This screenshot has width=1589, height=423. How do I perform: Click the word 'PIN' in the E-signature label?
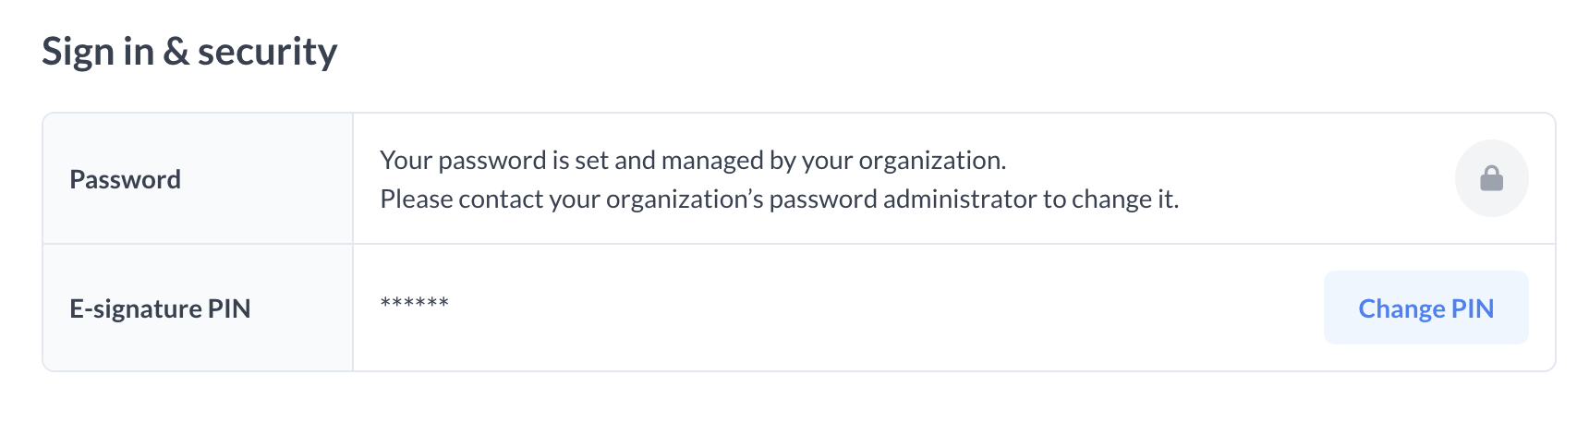coord(229,308)
